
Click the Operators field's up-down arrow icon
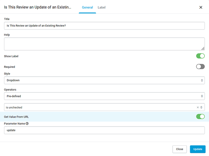(202, 96)
